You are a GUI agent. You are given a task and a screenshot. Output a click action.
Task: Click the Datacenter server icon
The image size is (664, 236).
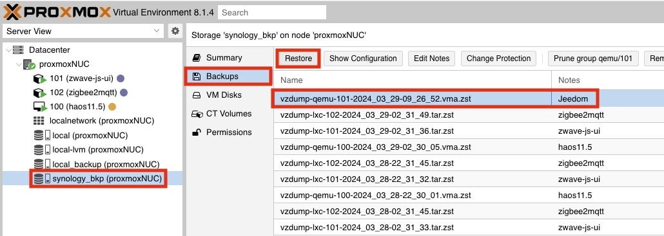pyautogui.click(x=18, y=50)
